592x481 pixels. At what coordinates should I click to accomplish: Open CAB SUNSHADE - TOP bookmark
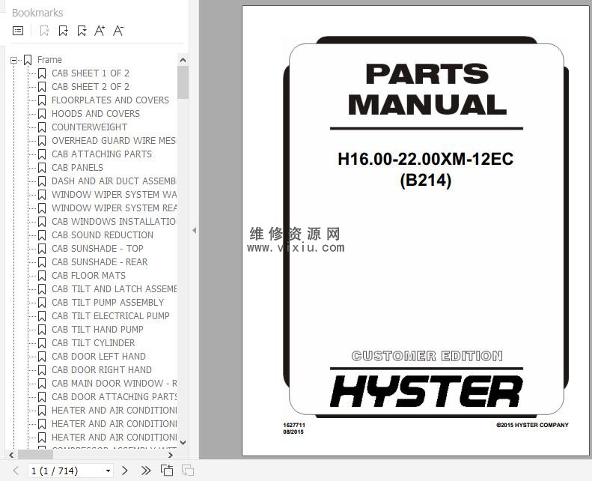[x=97, y=249]
